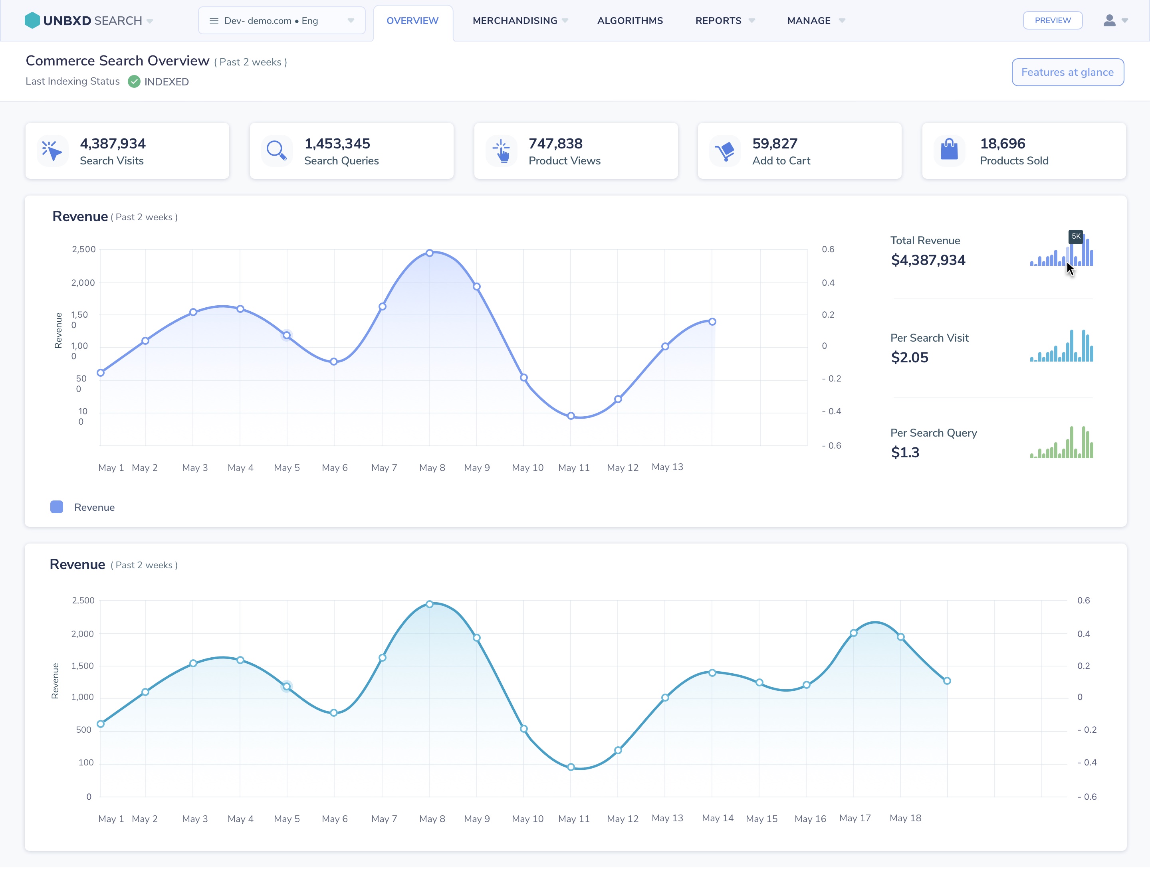
Task: Switch to the Overview tab
Action: 413,21
